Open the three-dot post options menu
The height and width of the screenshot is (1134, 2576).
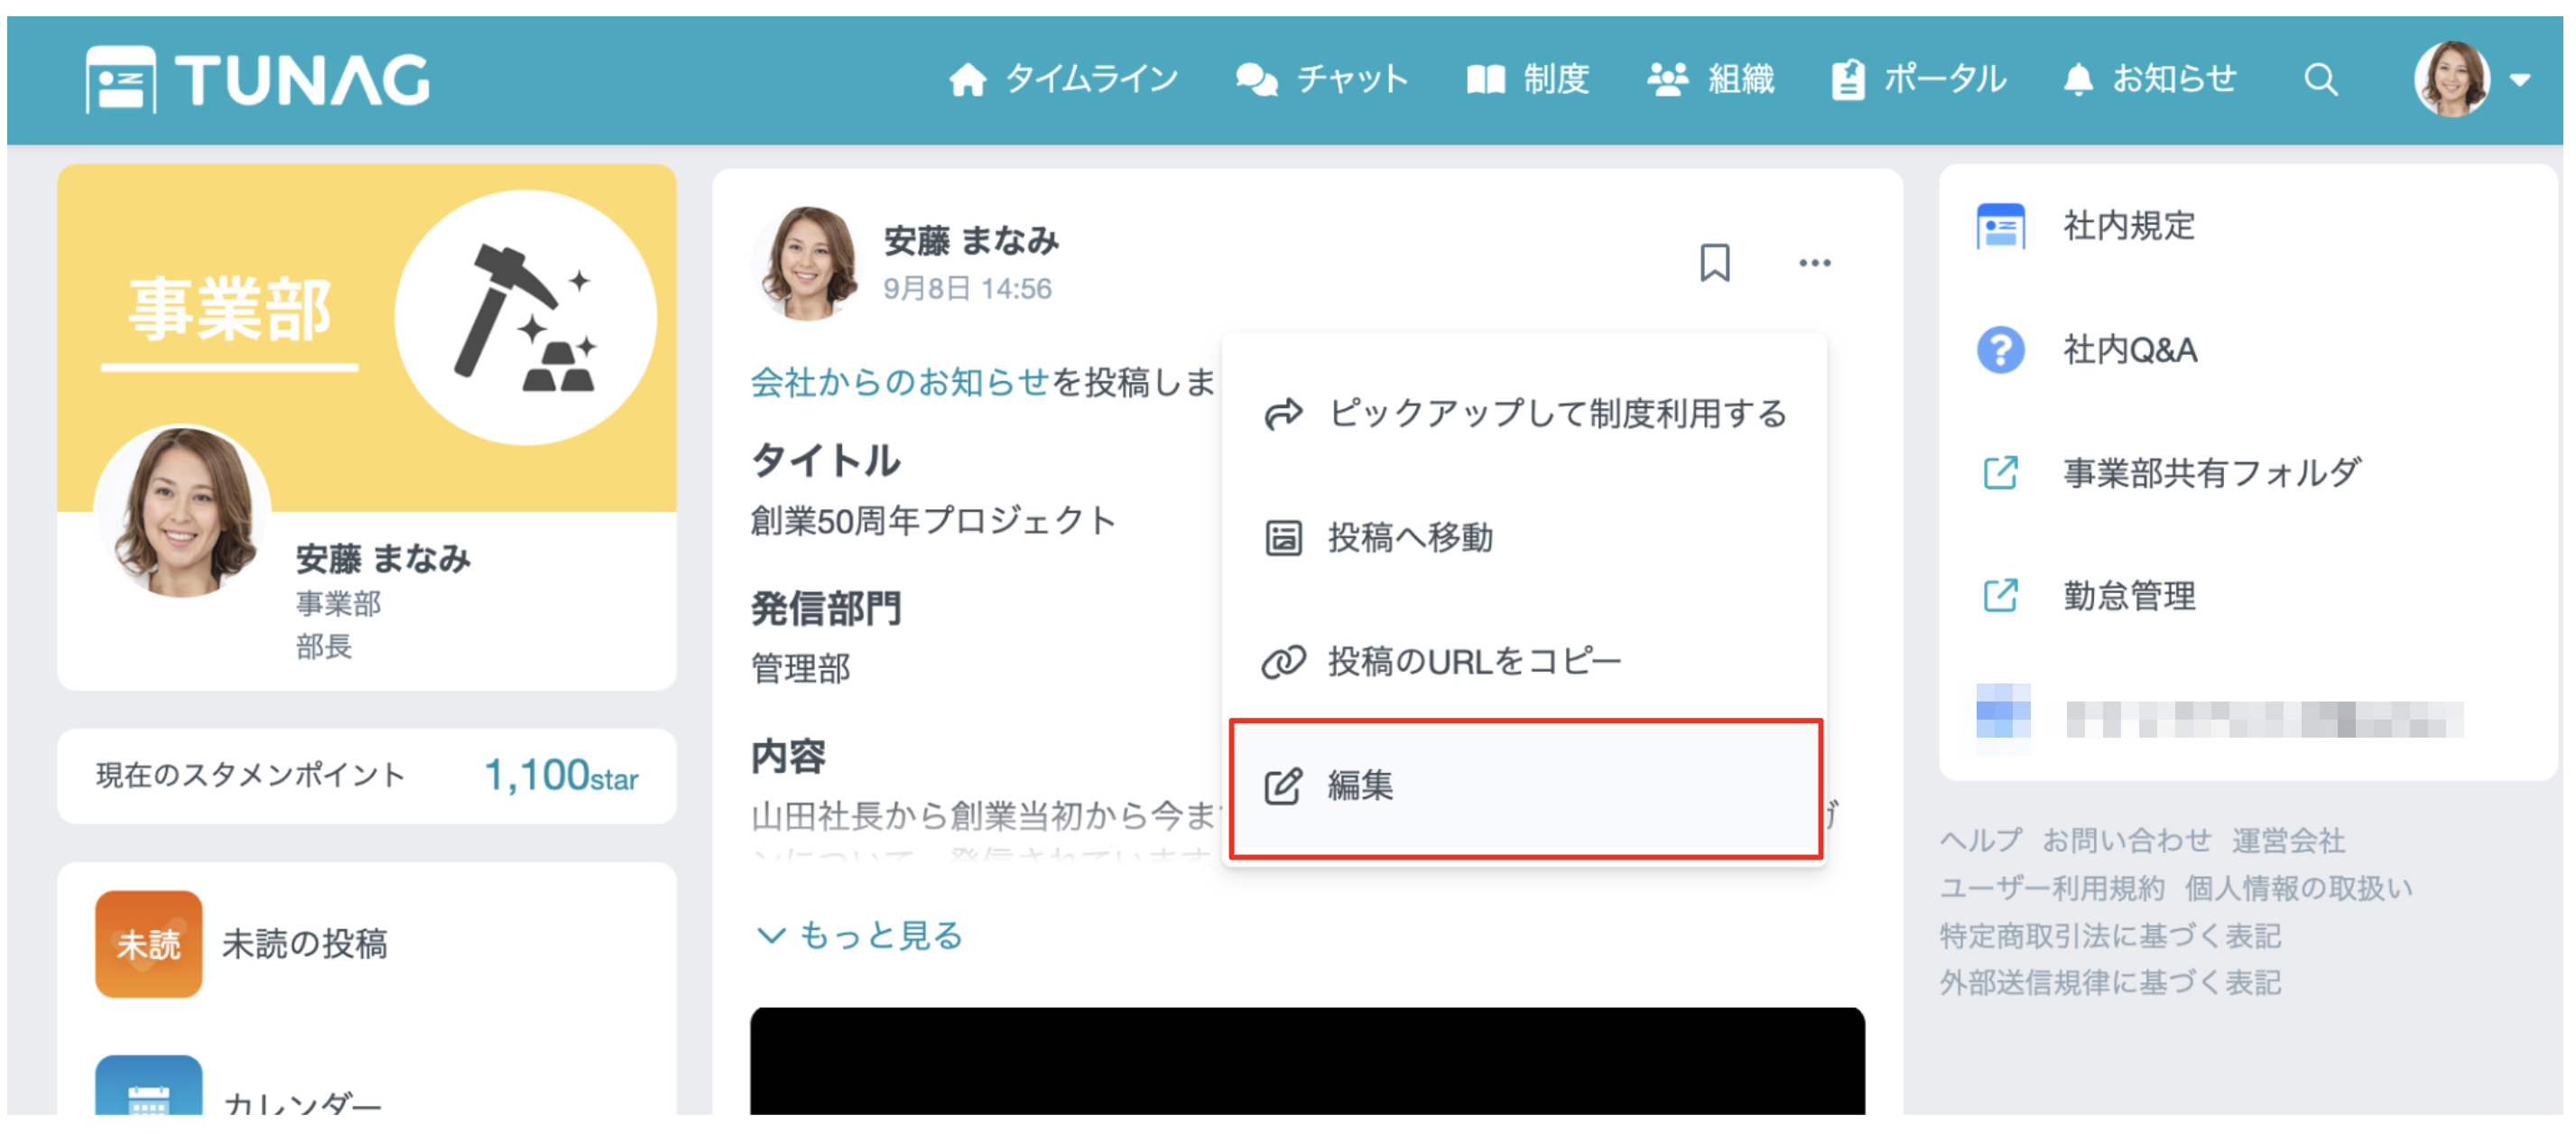point(1814,263)
